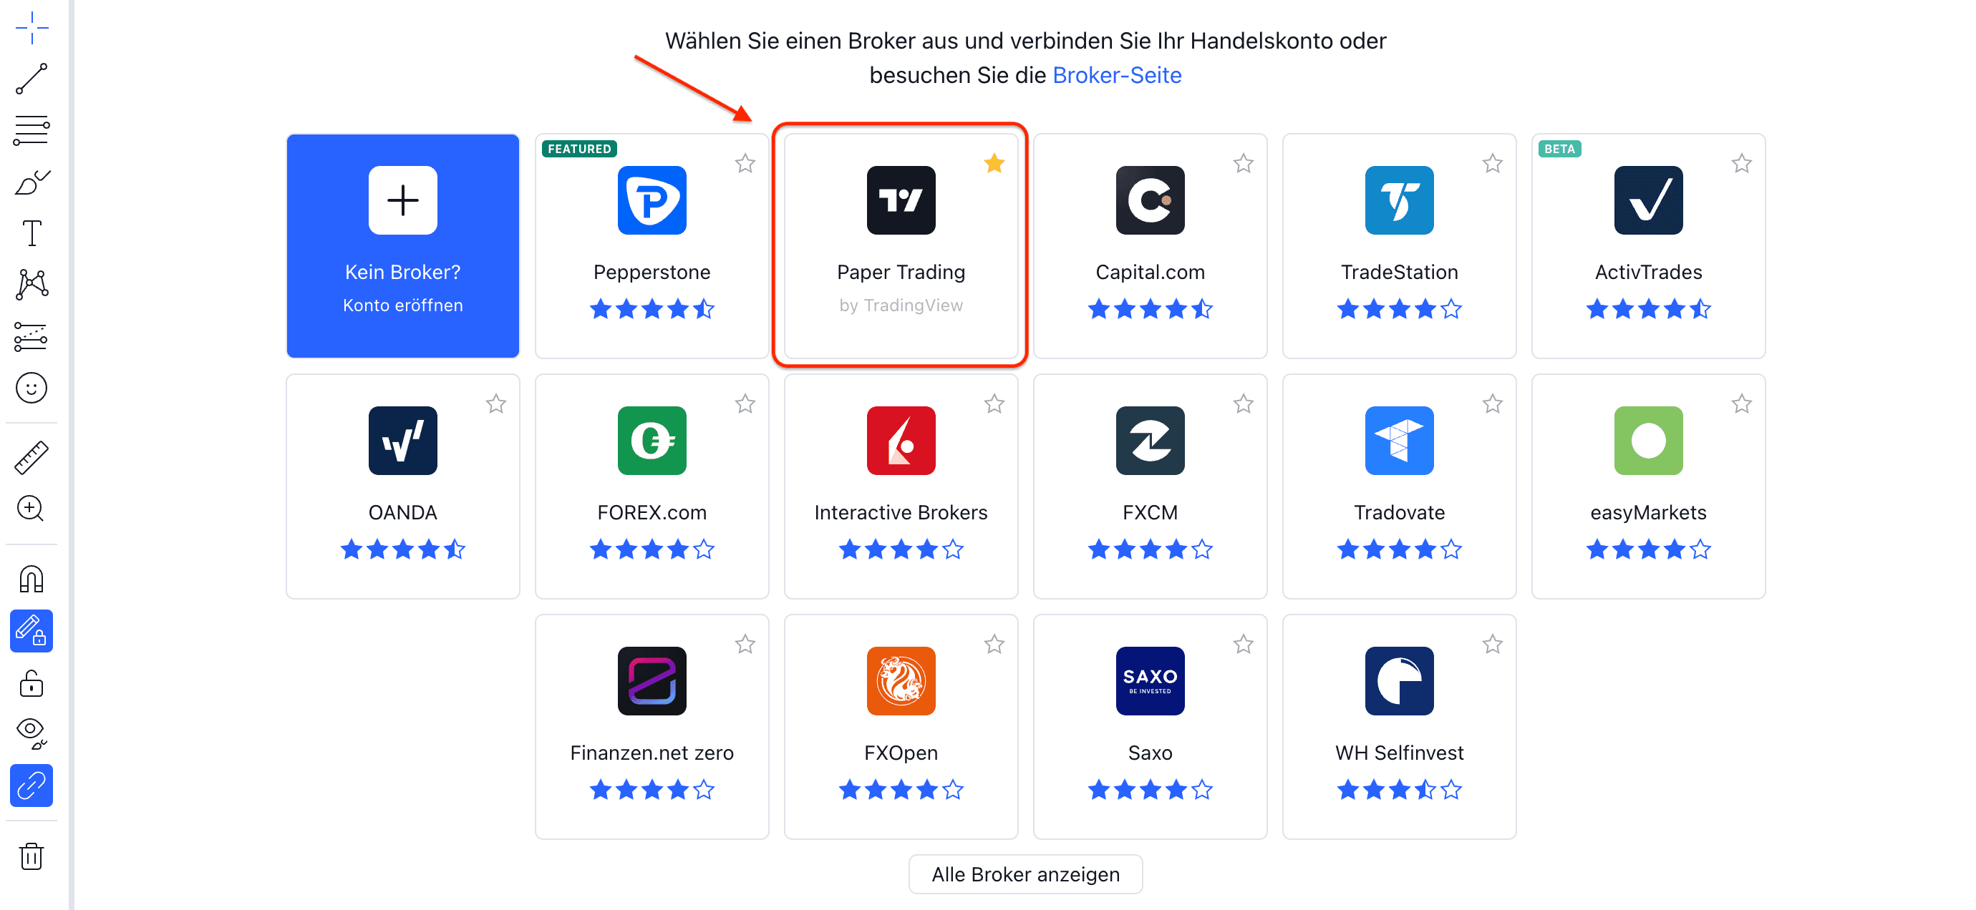Viewport: 1976px width, 910px height.
Task: Open the Fibonacci retracement tools
Action: click(32, 130)
